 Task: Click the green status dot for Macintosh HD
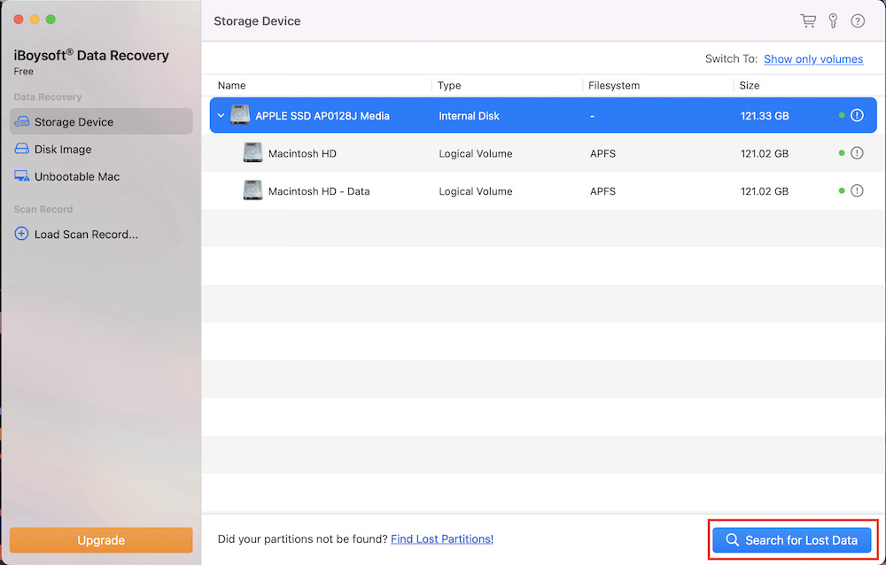[x=842, y=153]
